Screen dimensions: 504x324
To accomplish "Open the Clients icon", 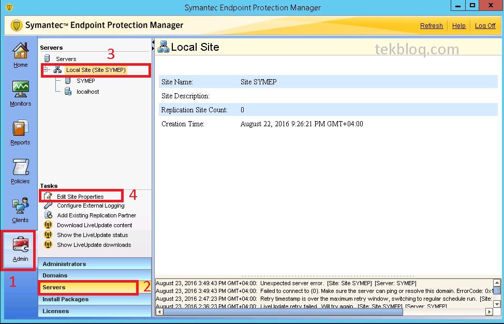I will [x=20, y=205].
